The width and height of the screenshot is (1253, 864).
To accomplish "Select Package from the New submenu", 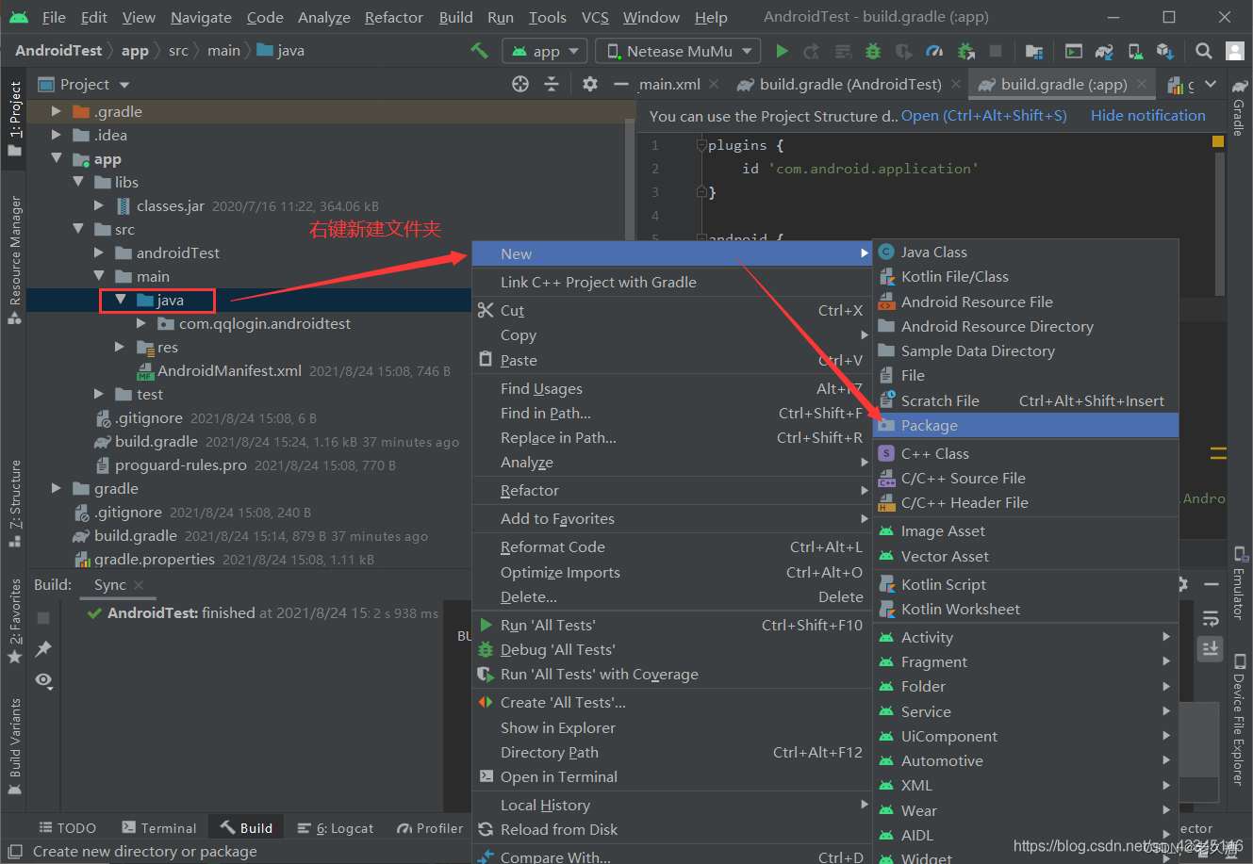I will pos(943,425).
